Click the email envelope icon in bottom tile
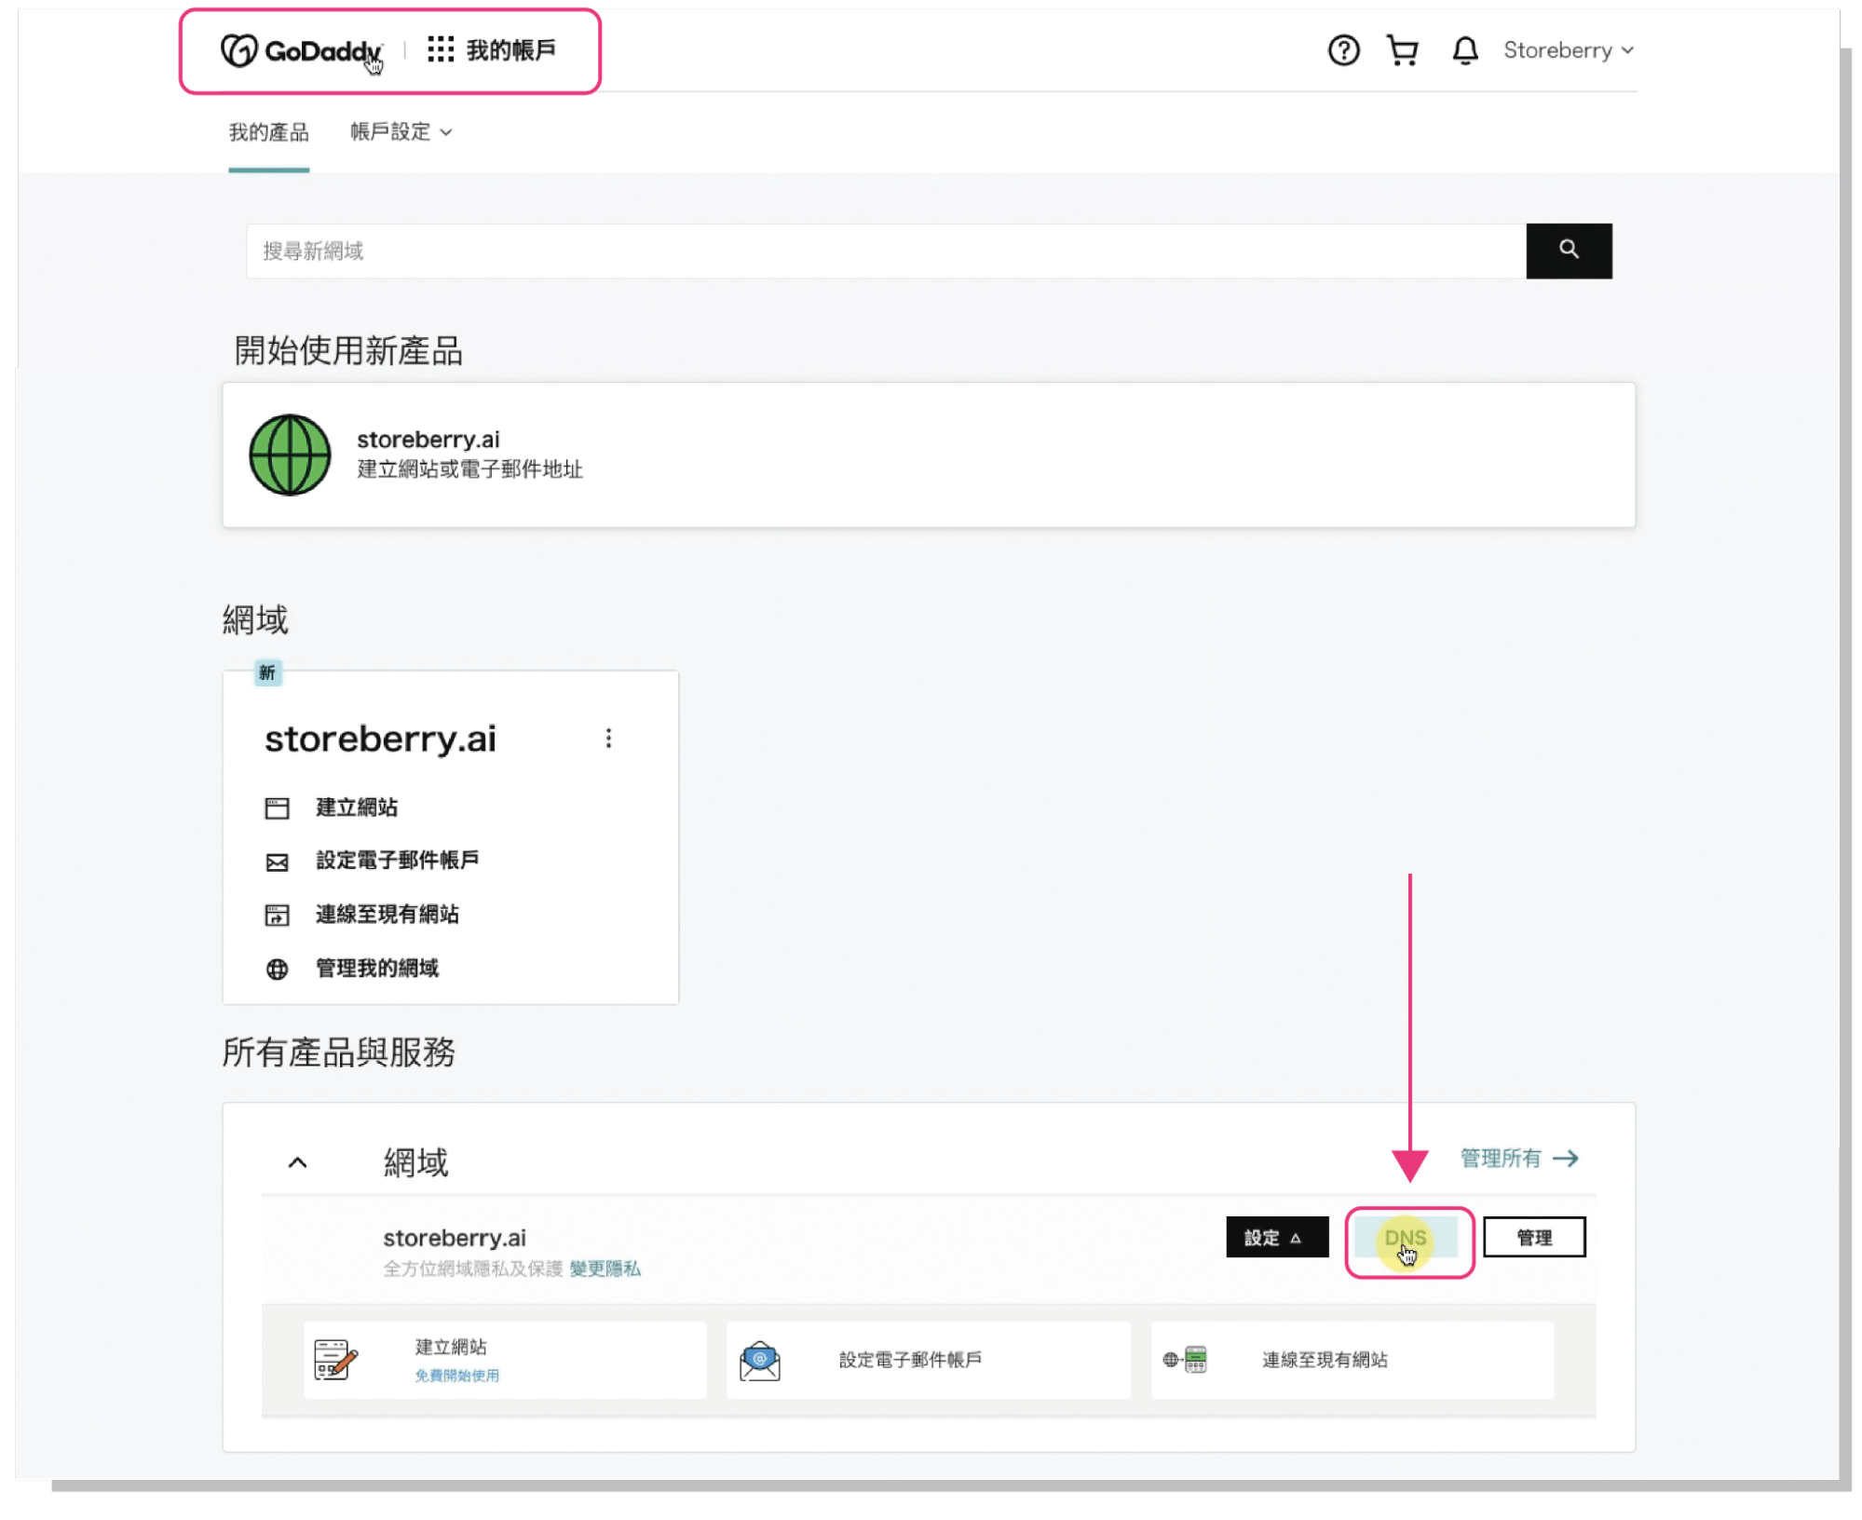This screenshot has height=1520, width=1862. coord(760,1361)
